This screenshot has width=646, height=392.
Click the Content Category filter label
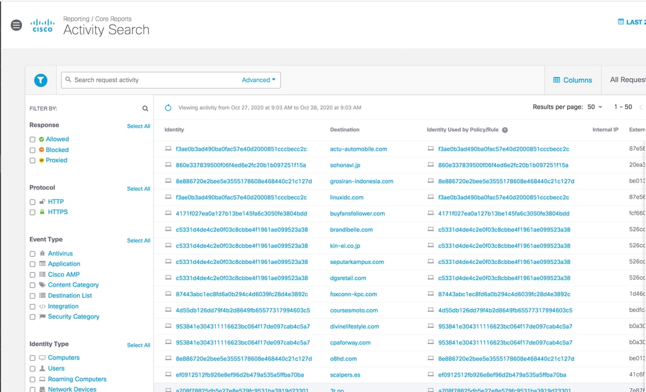point(73,285)
